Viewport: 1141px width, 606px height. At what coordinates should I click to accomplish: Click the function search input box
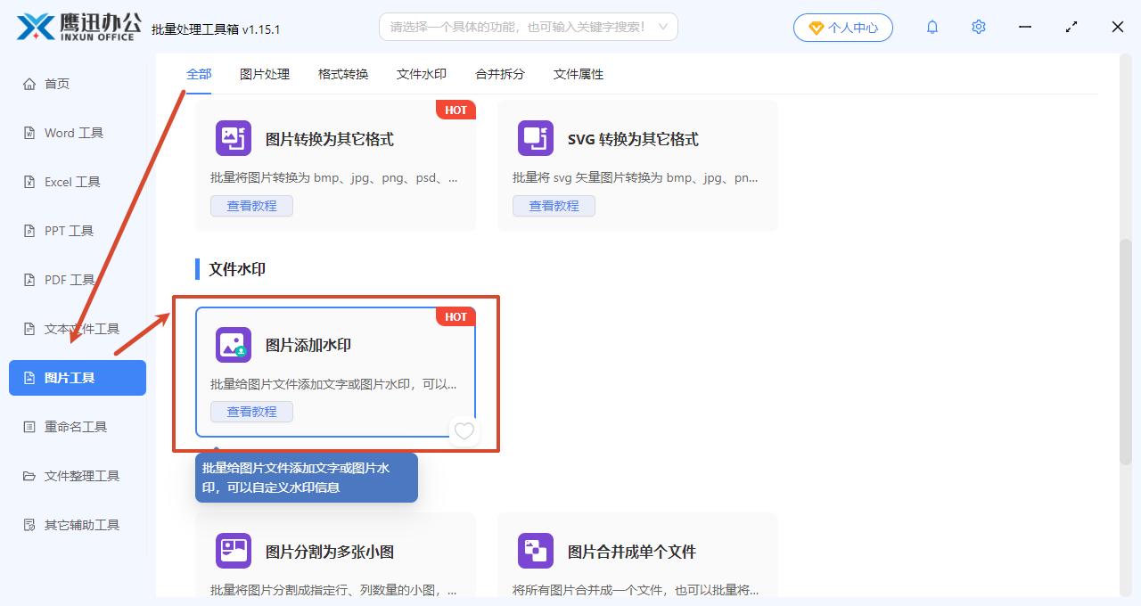tap(529, 27)
